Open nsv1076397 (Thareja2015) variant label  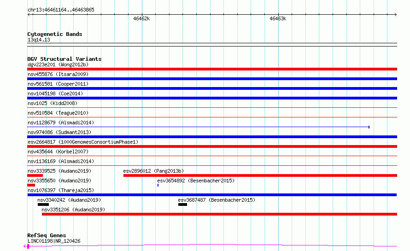[61, 190]
